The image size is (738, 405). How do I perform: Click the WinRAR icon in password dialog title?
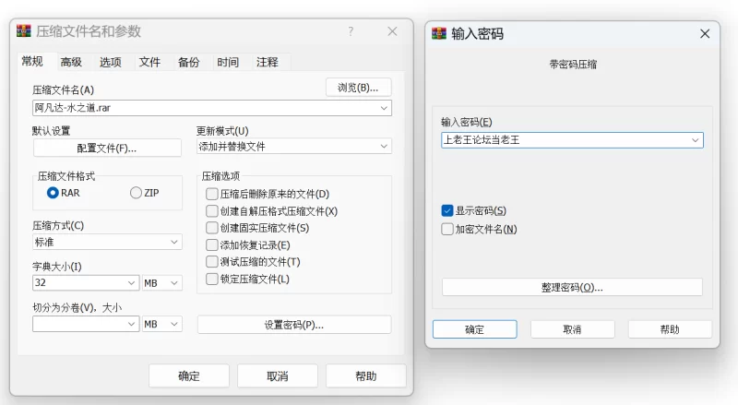click(x=439, y=34)
